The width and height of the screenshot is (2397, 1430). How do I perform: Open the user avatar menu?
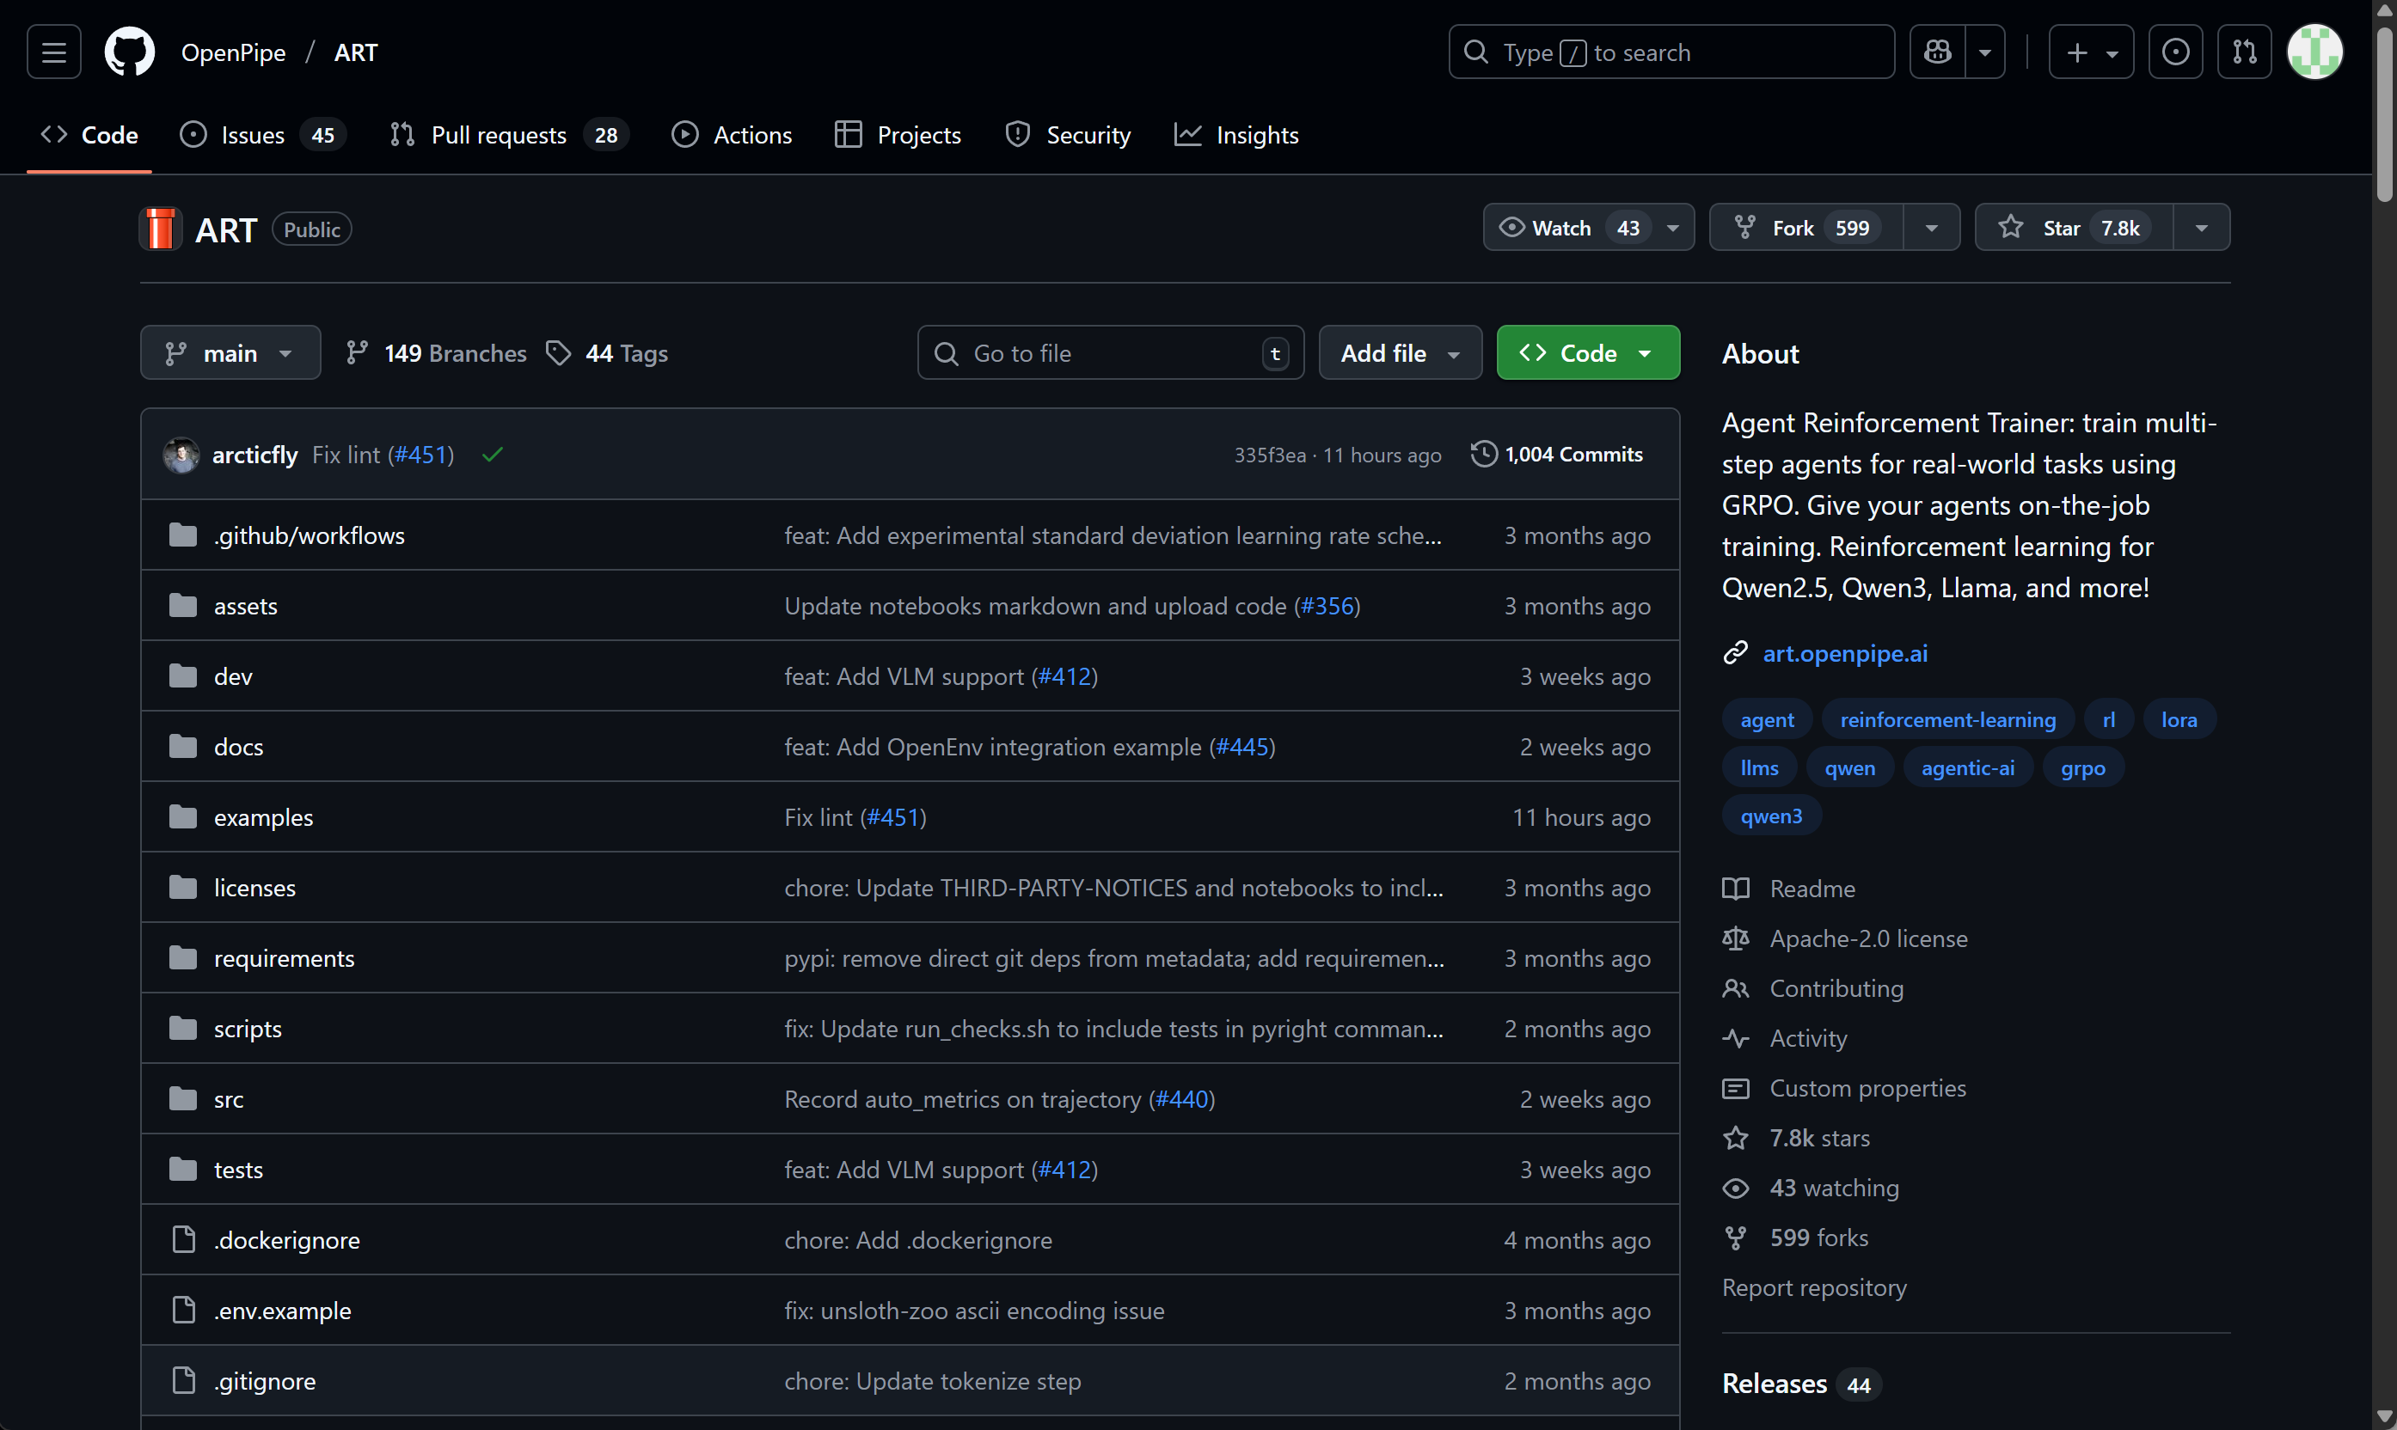[2314, 52]
